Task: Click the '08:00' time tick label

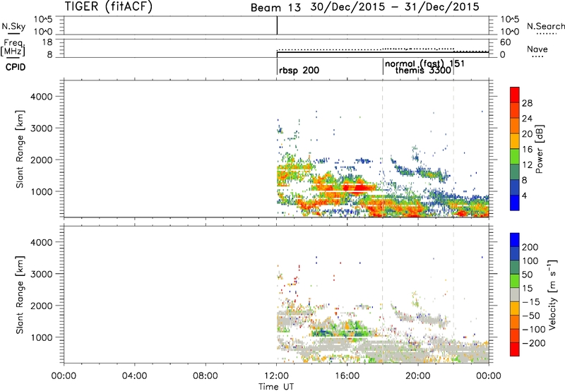Action: point(206,376)
